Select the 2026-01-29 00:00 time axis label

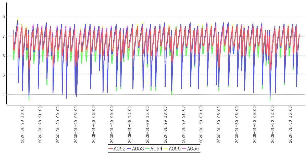click(x=58, y=125)
